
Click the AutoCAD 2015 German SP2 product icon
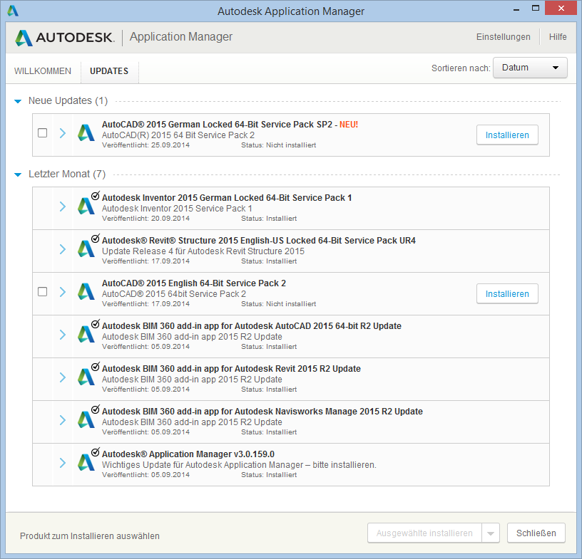coord(86,132)
